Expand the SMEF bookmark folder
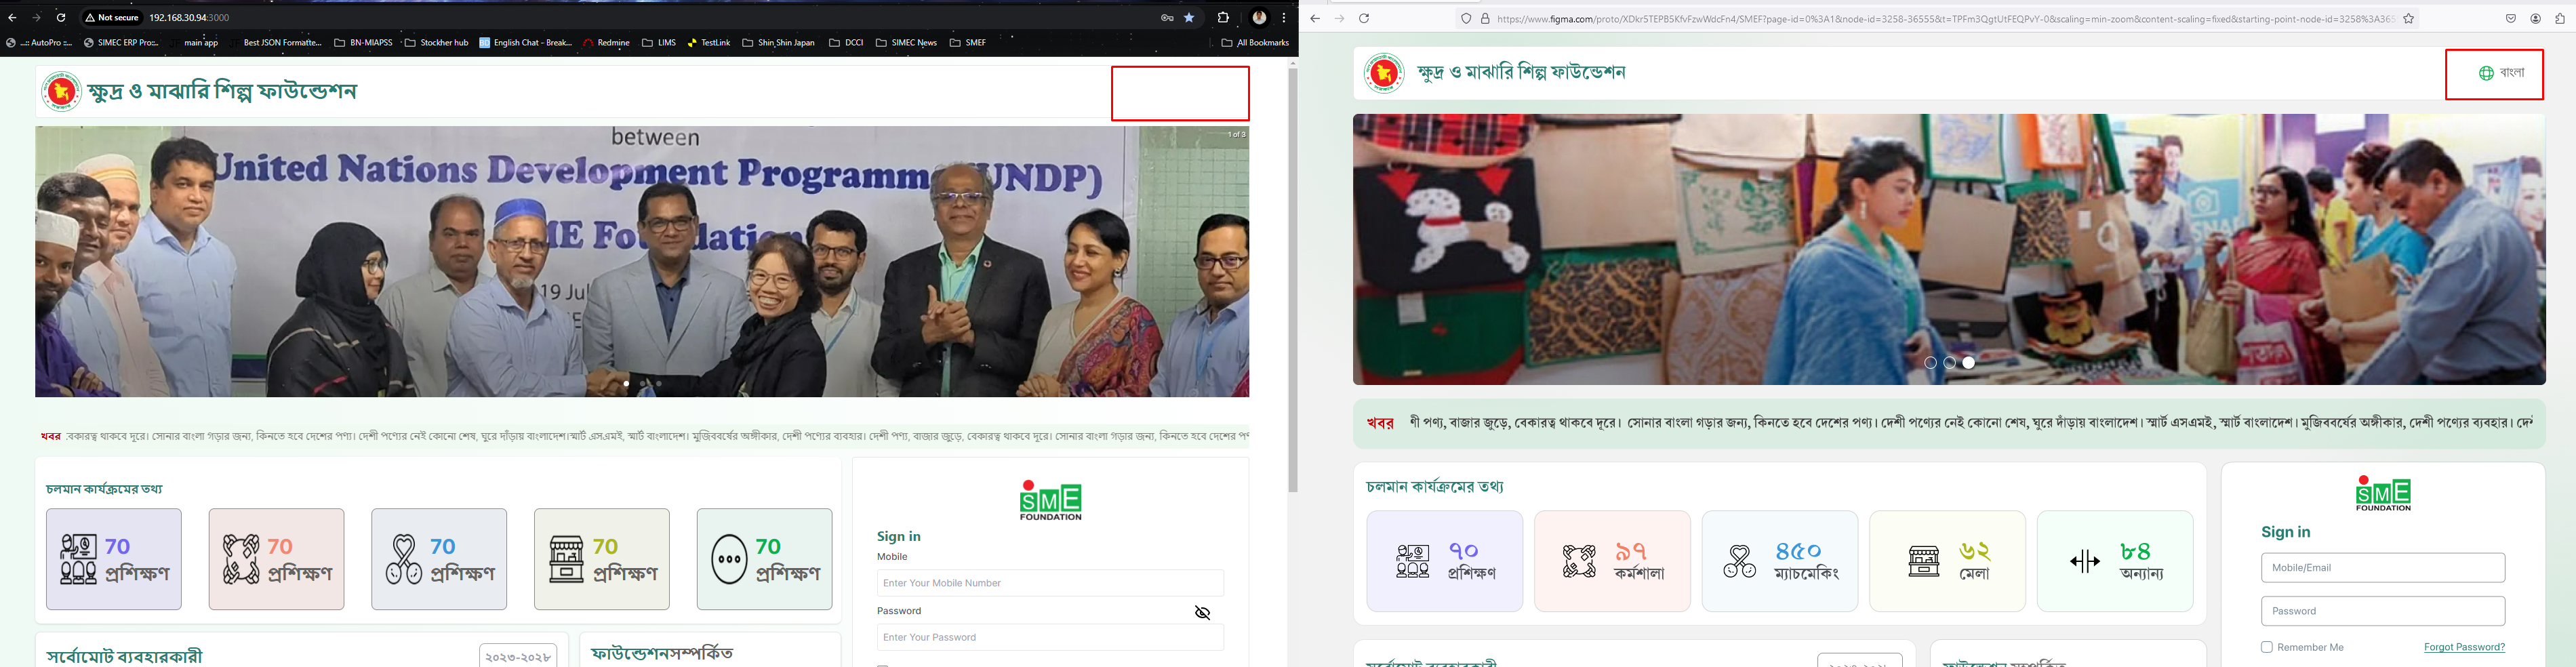This screenshot has height=667, width=2576. (x=968, y=43)
